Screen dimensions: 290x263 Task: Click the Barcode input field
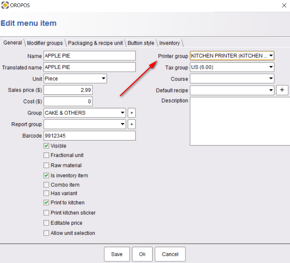coord(90,136)
